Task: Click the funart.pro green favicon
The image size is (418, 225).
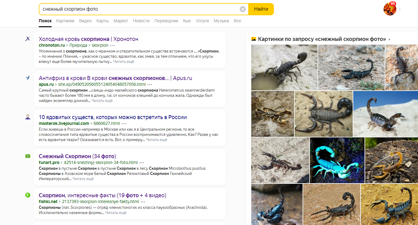Action: [28, 156]
